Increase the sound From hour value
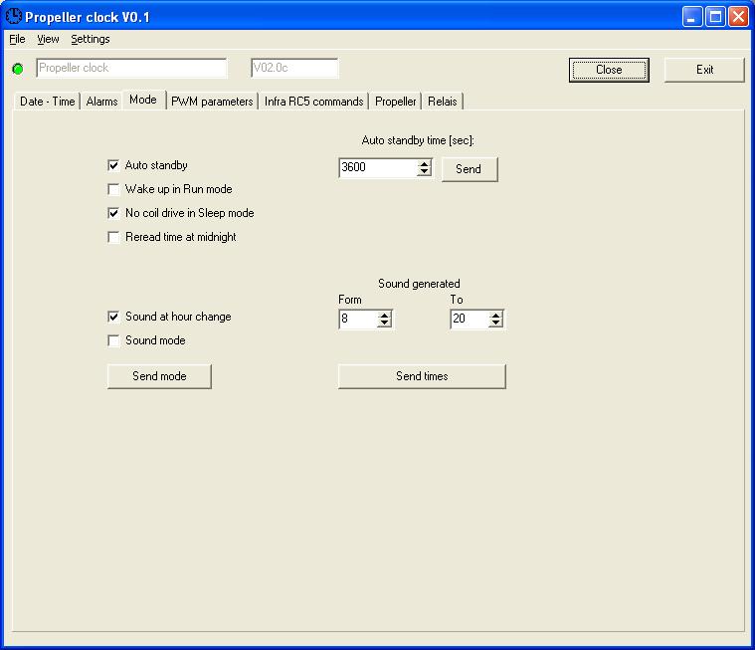The height and width of the screenshot is (650, 755). [384, 316]
